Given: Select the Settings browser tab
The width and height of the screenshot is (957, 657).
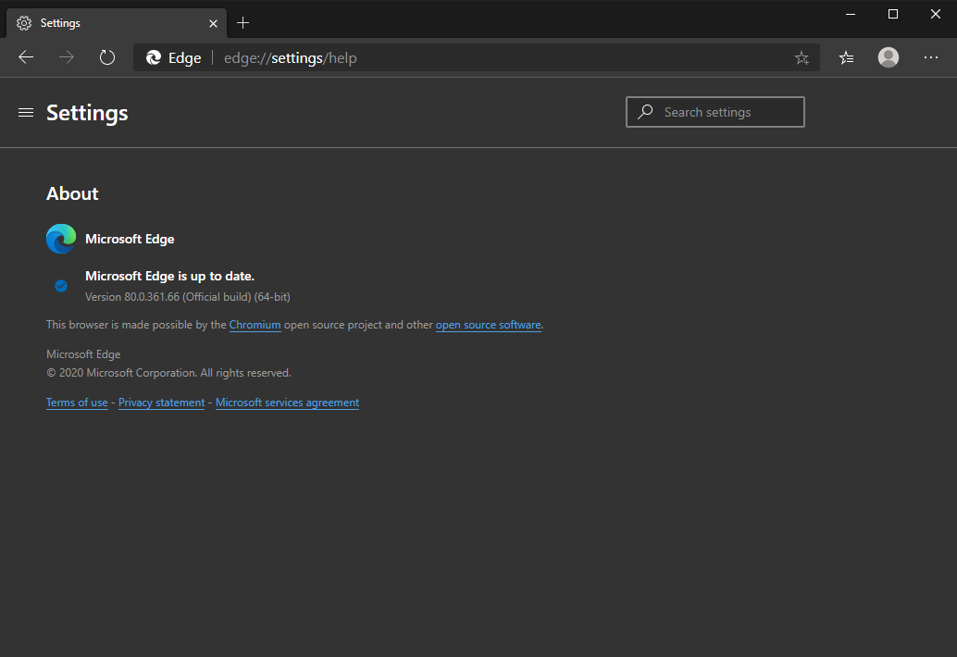Looking at the screenshot, I should coord(117,23).
